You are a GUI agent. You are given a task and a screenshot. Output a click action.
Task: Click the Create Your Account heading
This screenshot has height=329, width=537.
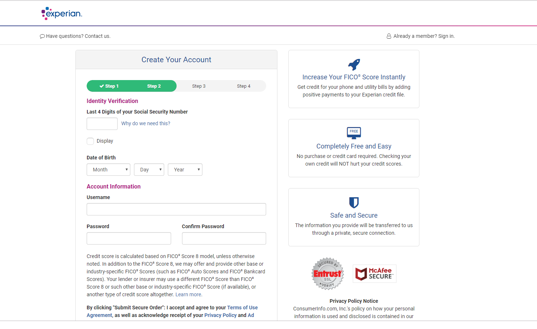coord(176,60)
